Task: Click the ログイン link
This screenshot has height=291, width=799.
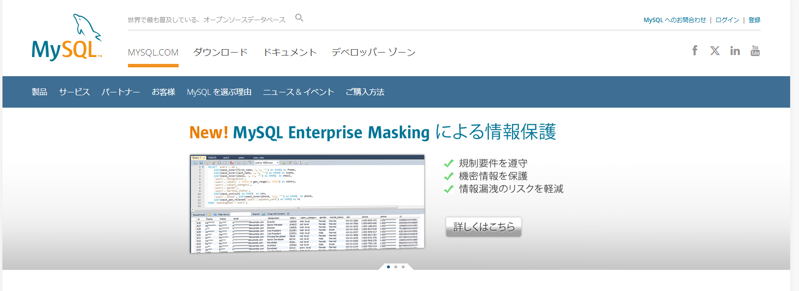Action: 727,20
